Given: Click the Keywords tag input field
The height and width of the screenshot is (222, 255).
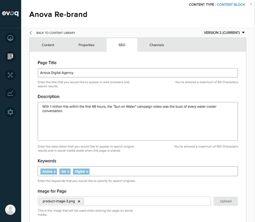Looking at the screenshot, I should (x=138, y=171).
